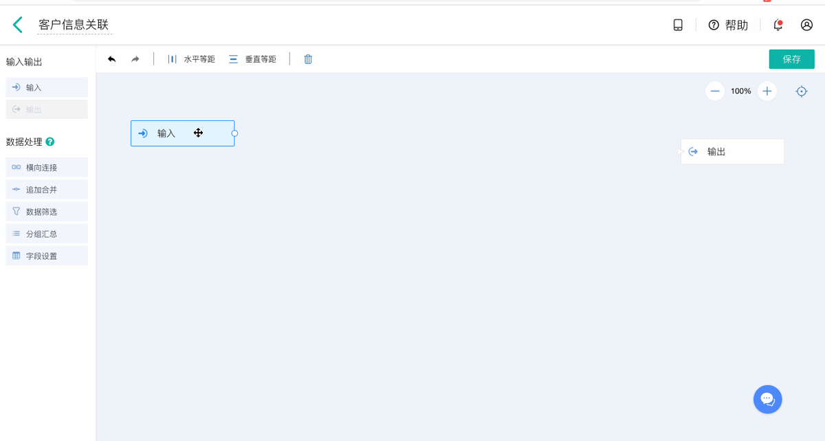The image size is (825, 441).
Task: Add 横向连接 join node
Action: pos(47,167)
